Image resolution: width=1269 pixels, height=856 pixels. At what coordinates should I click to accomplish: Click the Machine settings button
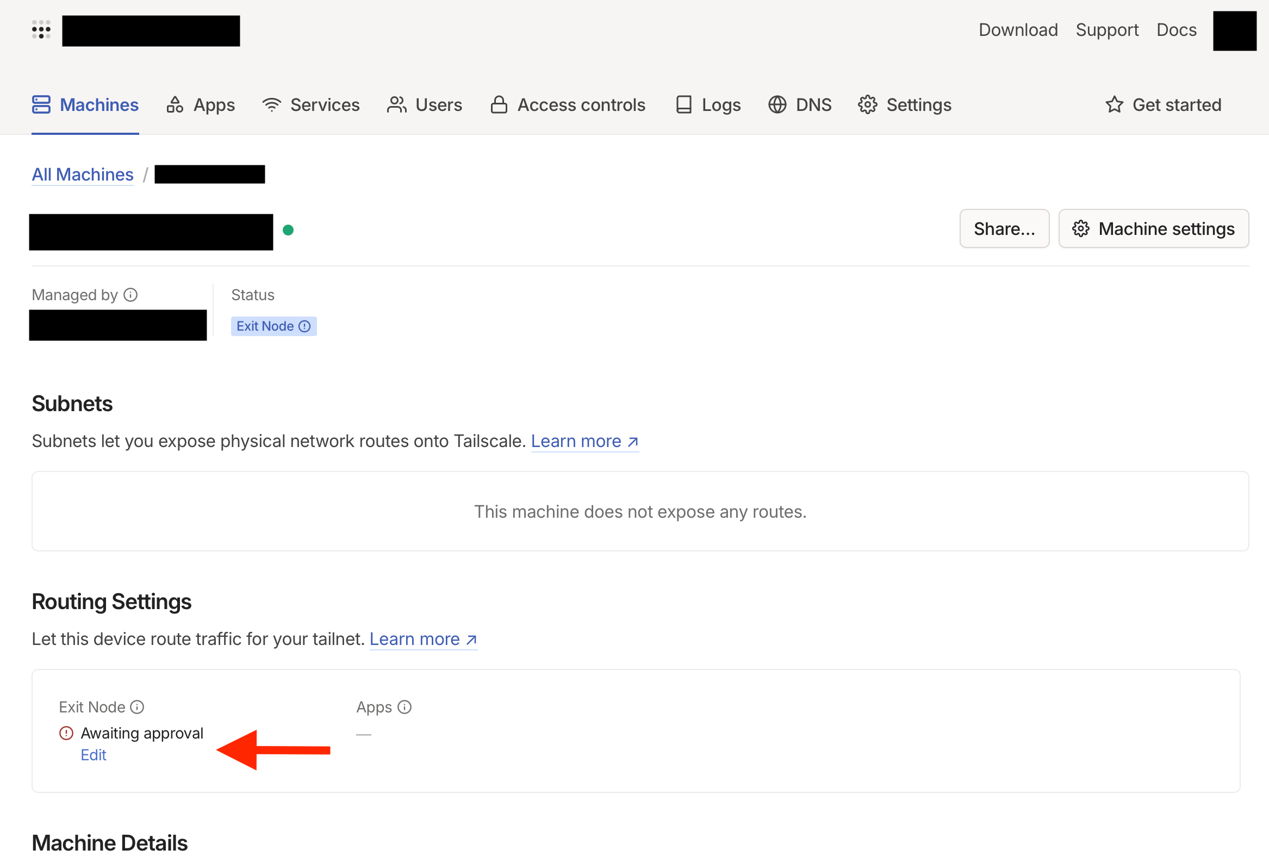pyautogui.click(x=1153, y=228)
